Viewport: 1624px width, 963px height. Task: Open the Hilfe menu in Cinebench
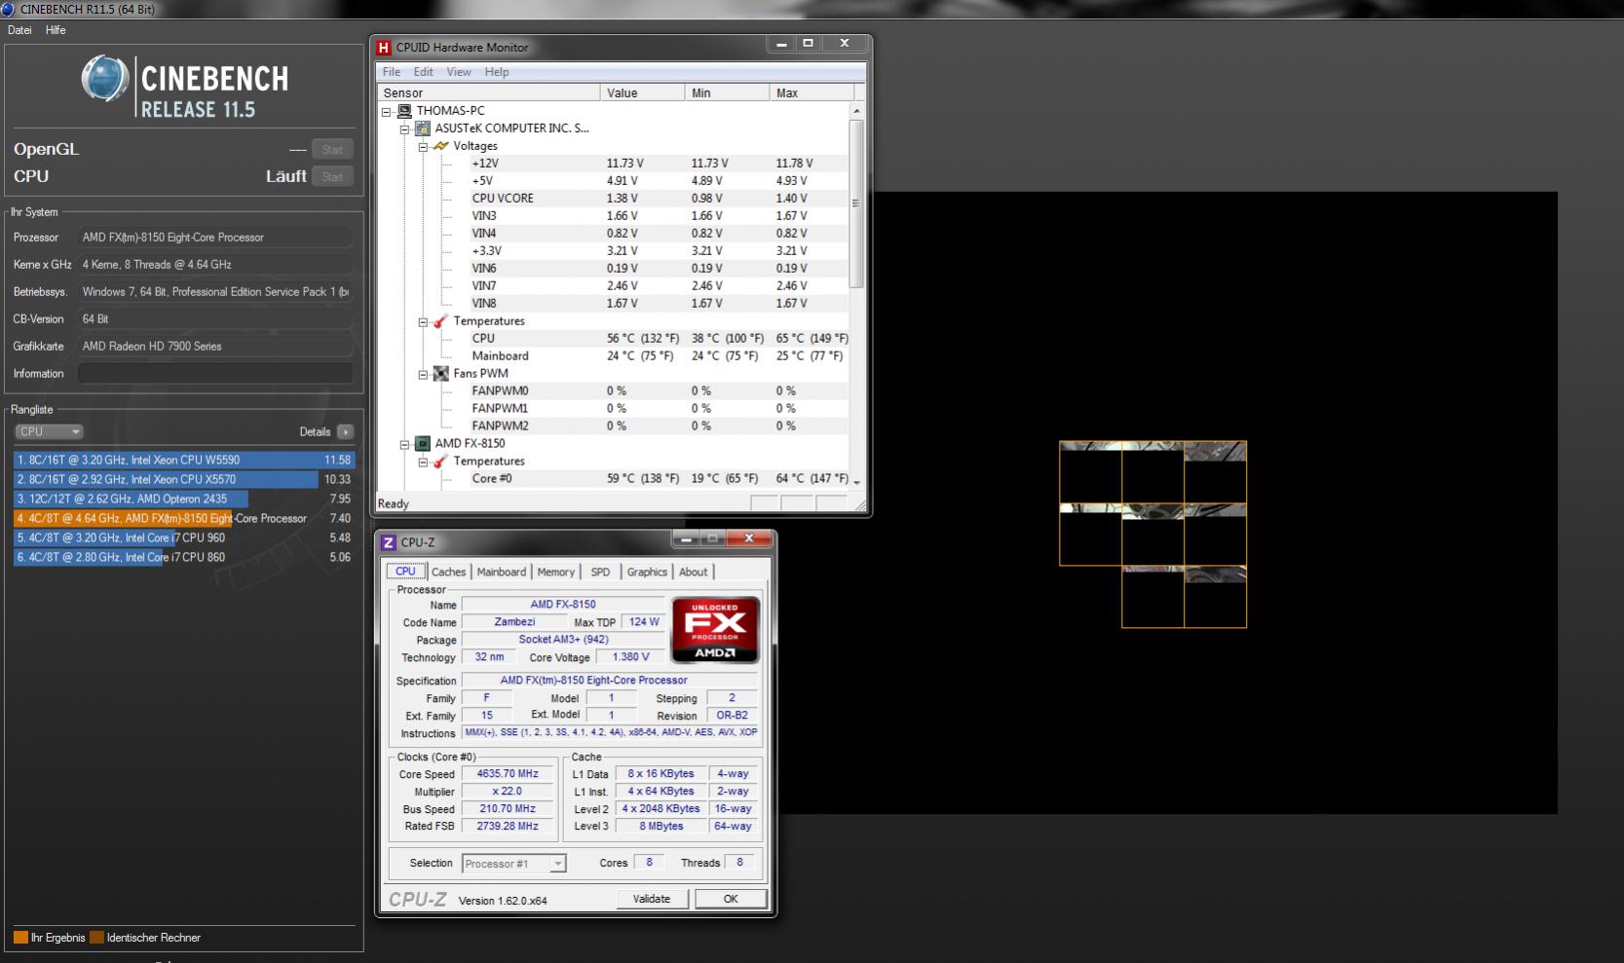(56, 30)
